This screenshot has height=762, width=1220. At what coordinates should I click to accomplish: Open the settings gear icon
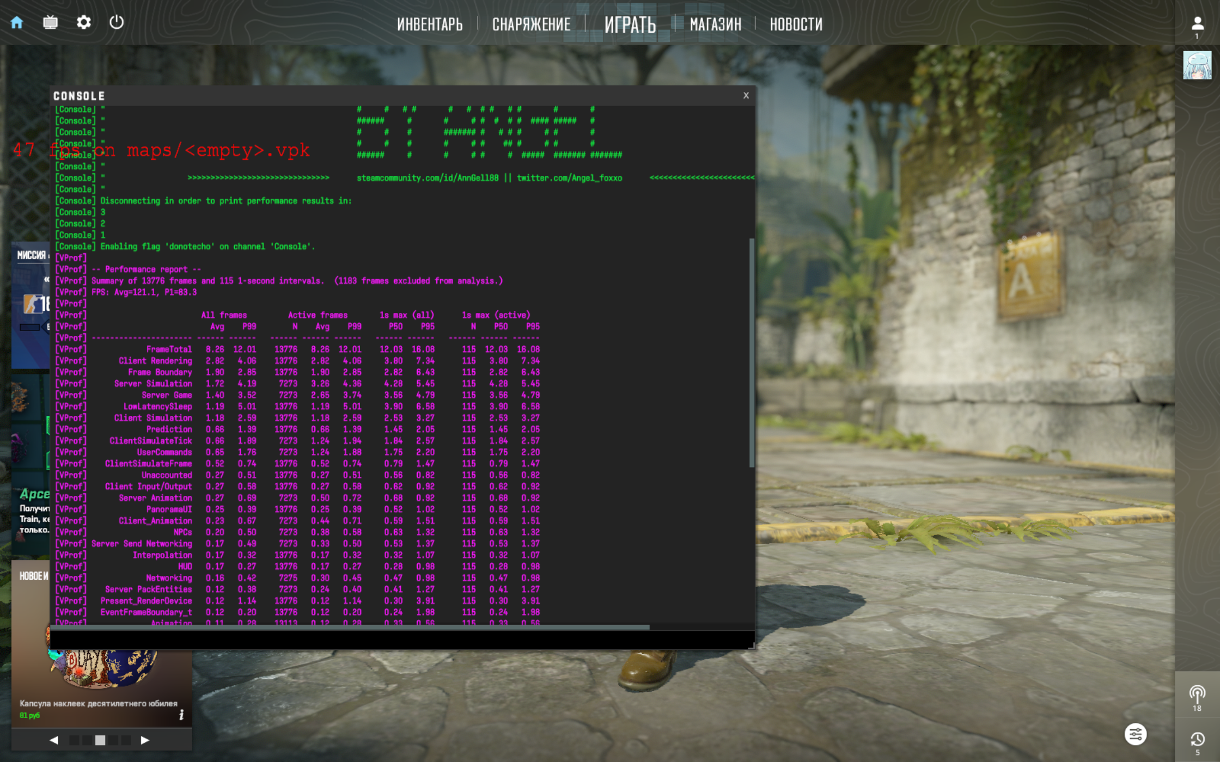[83, 23]
